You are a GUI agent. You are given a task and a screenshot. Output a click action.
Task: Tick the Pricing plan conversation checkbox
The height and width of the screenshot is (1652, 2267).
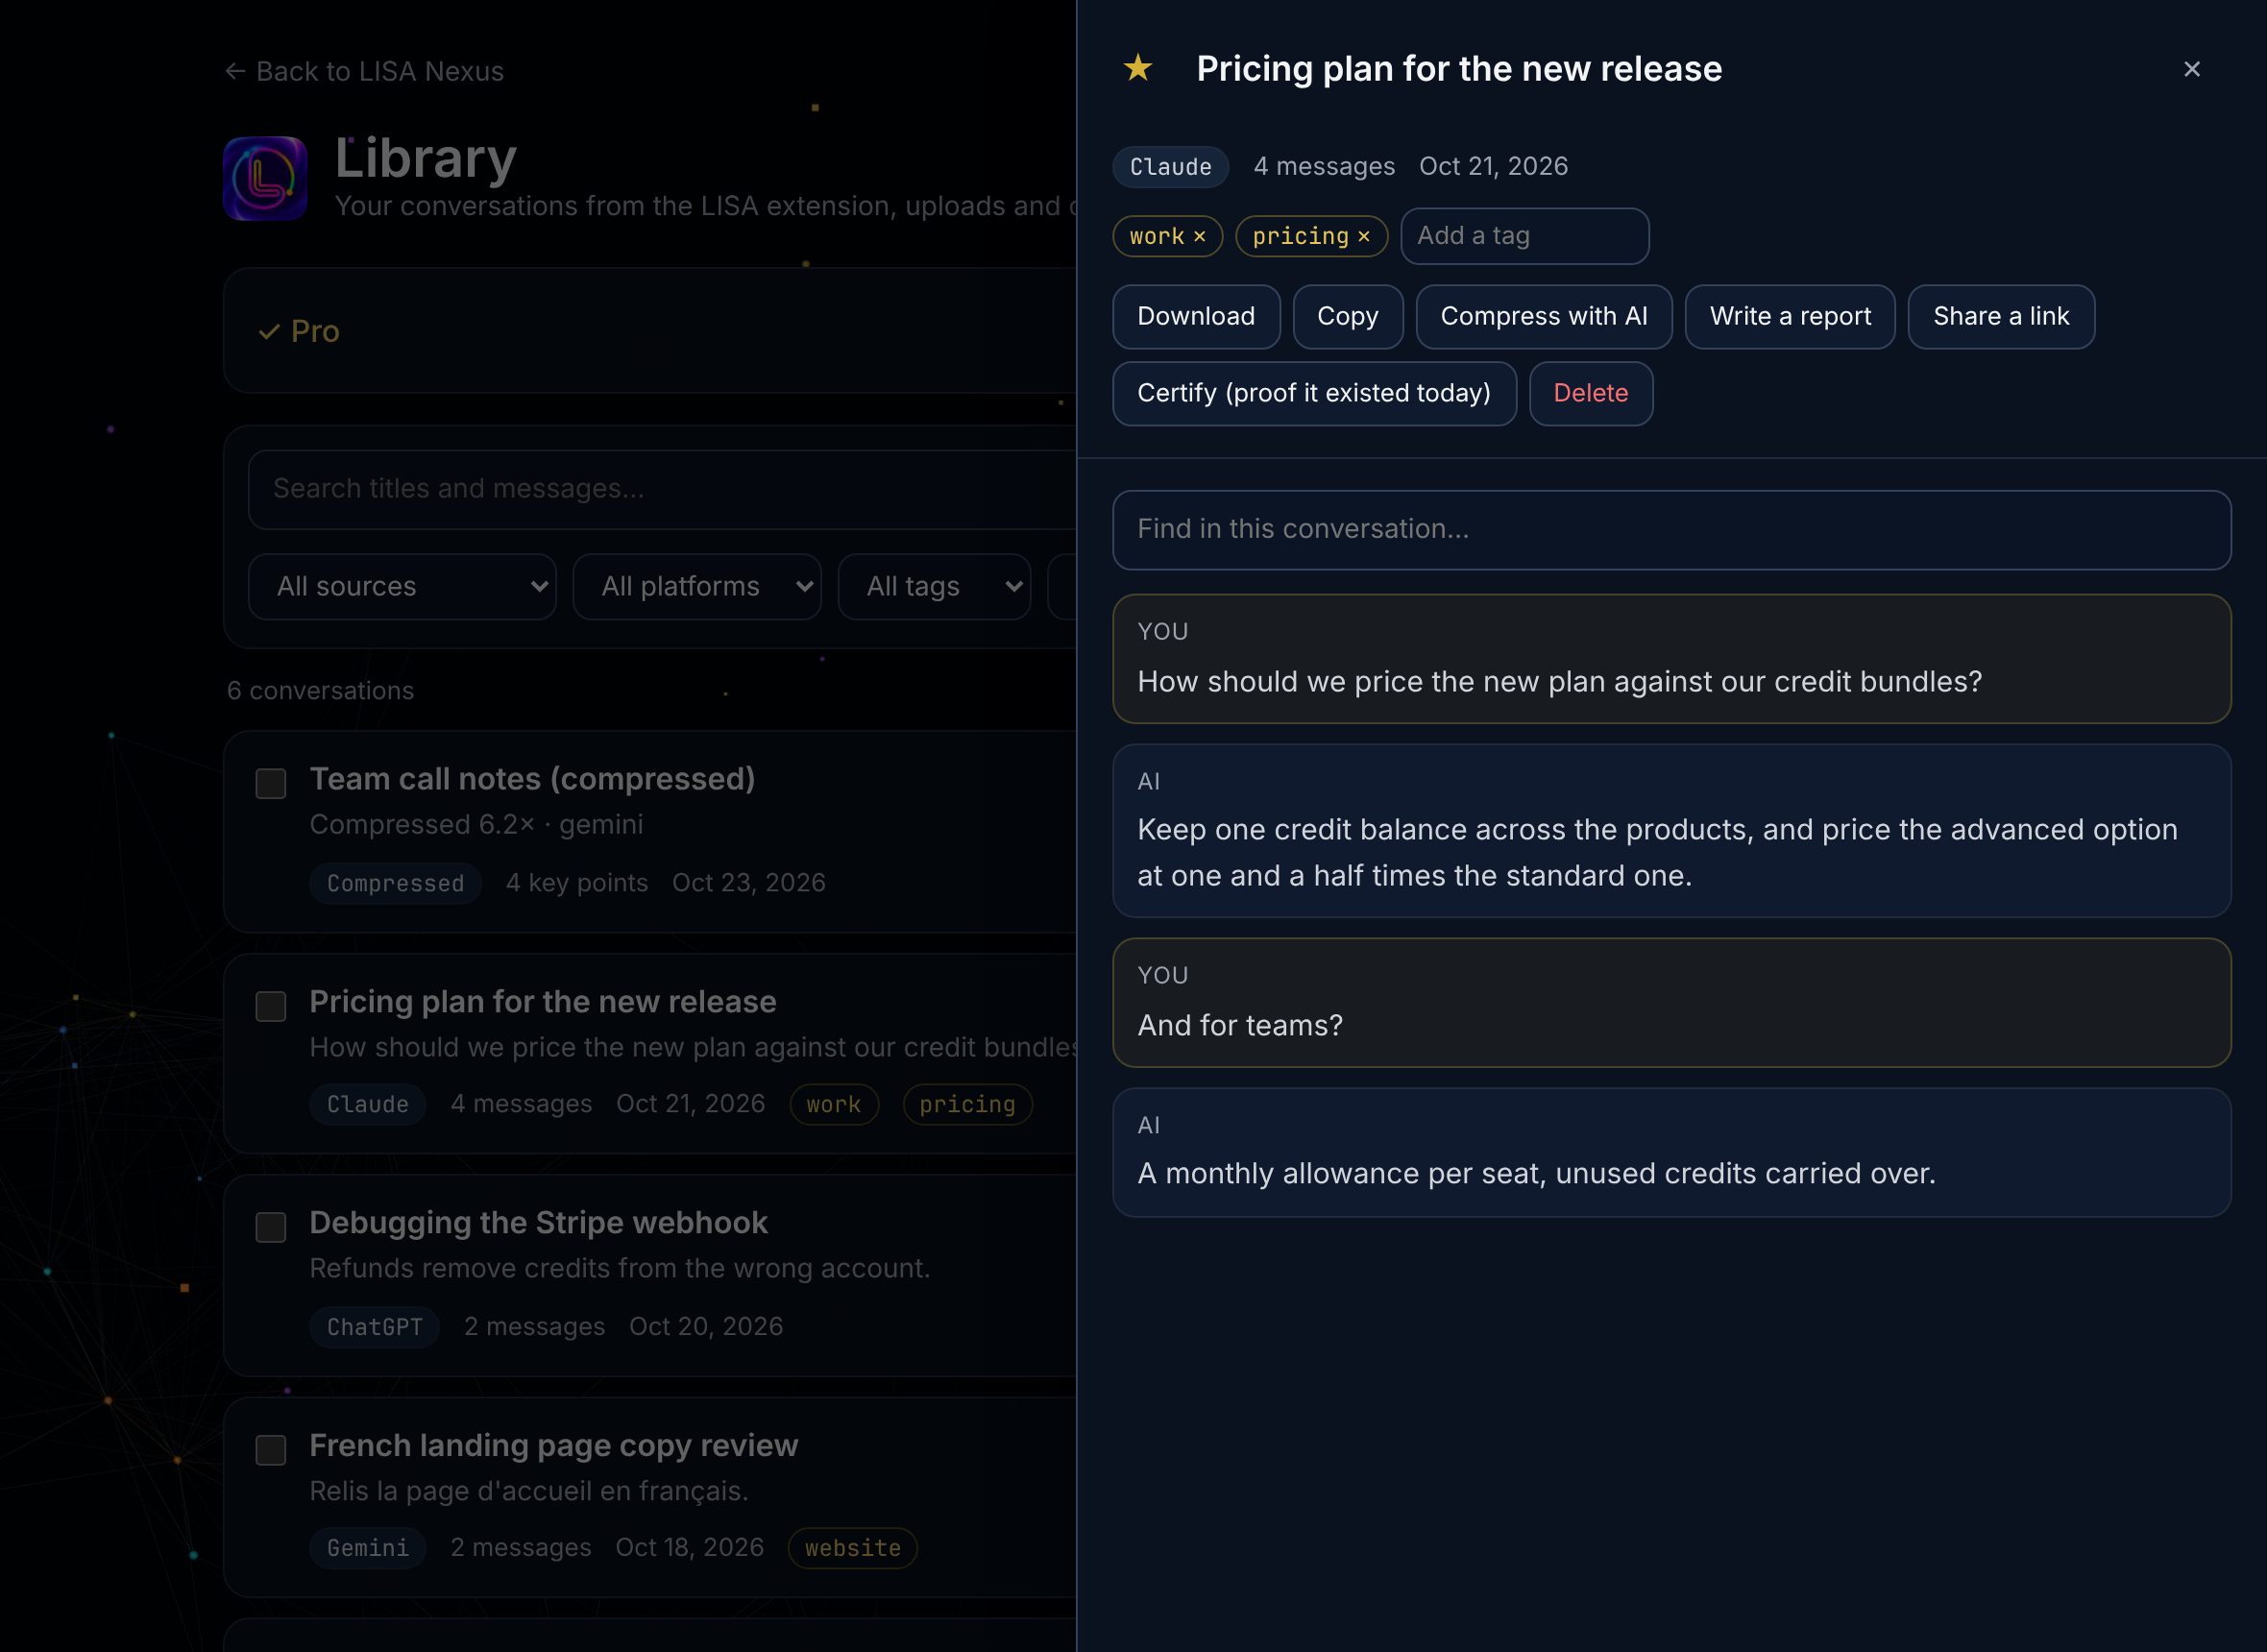(270, 1006)
